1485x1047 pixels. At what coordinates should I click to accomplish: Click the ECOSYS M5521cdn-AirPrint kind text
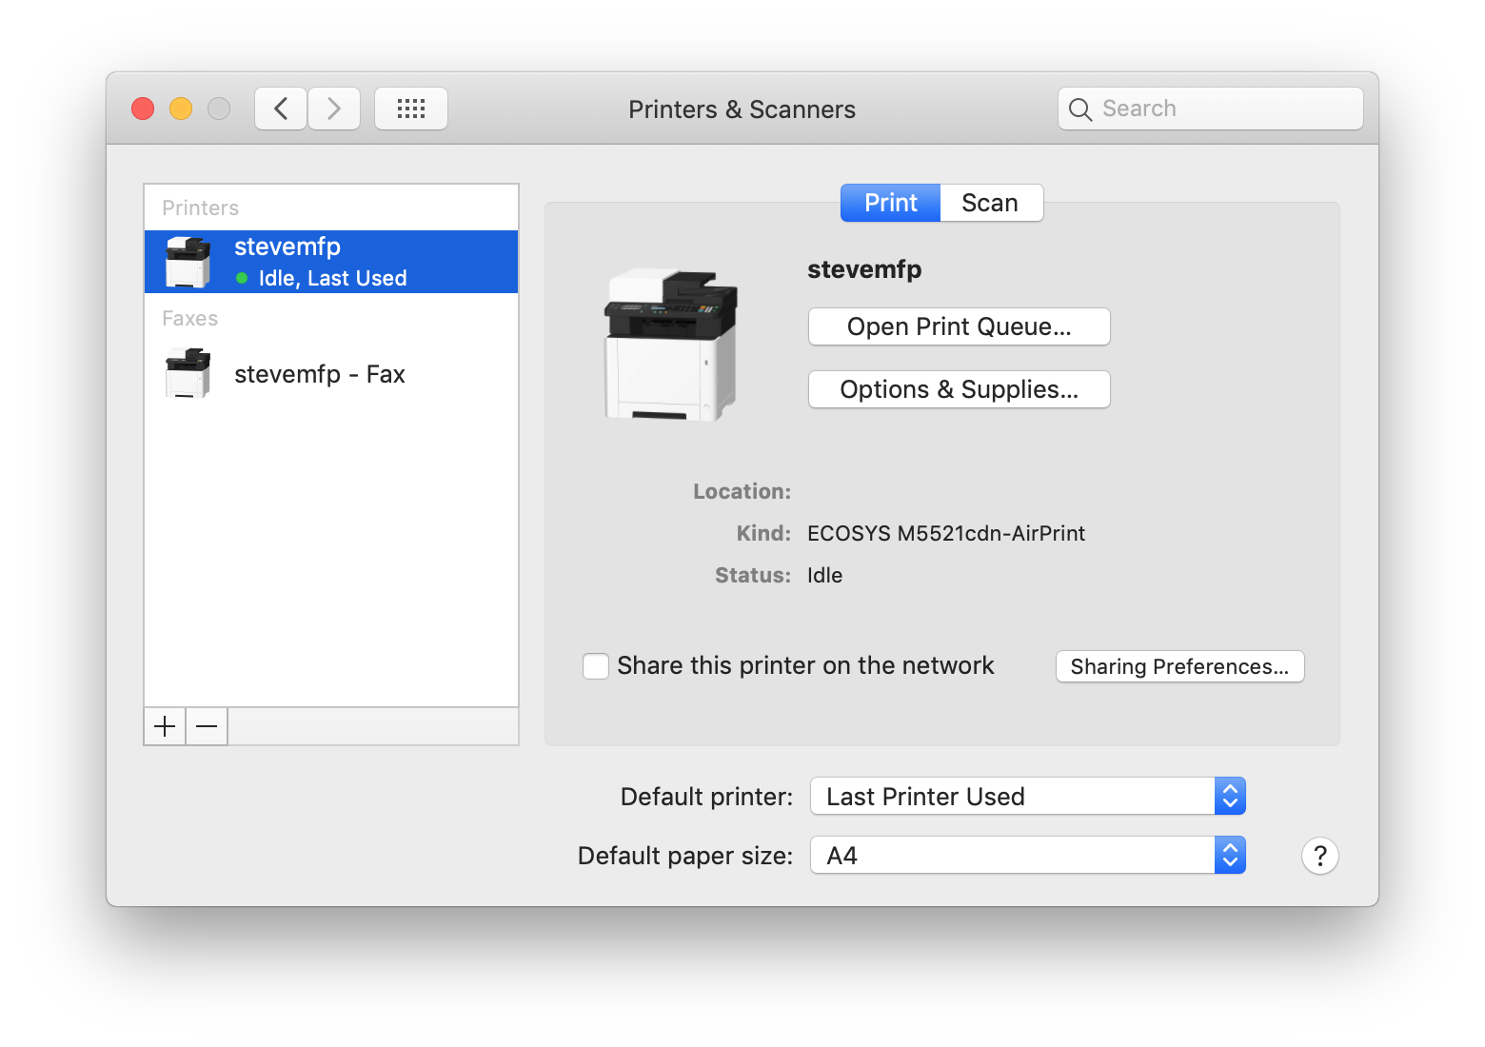tap(946, 533)
